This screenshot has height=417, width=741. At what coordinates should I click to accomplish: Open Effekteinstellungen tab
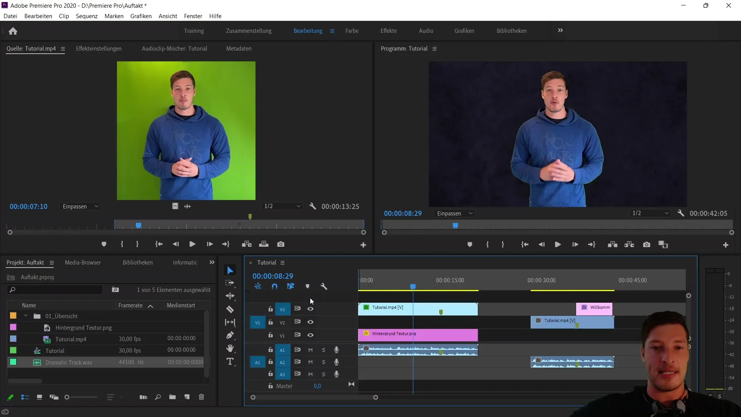pyautogui.click(x=98, y=49)
